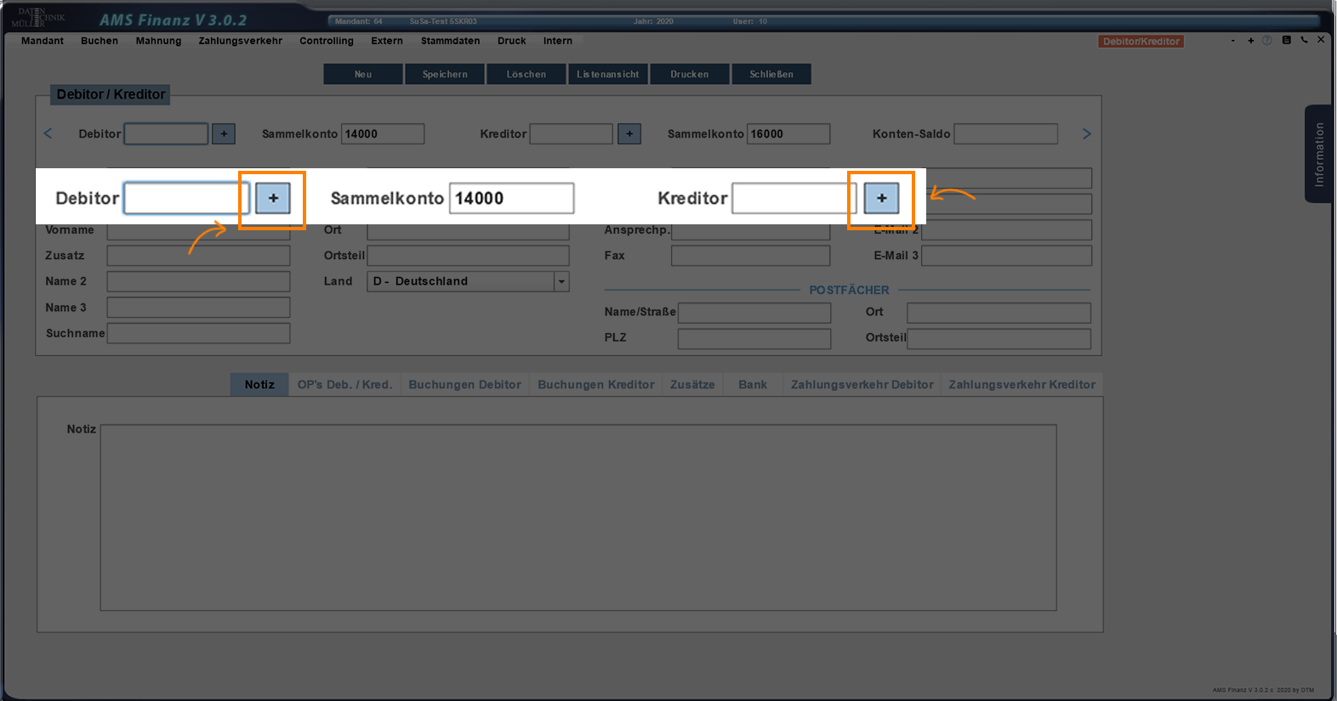Open the Land dropdown showing Deutschland
Viewport: 1337px width, 701px height.
coord(561,281)
